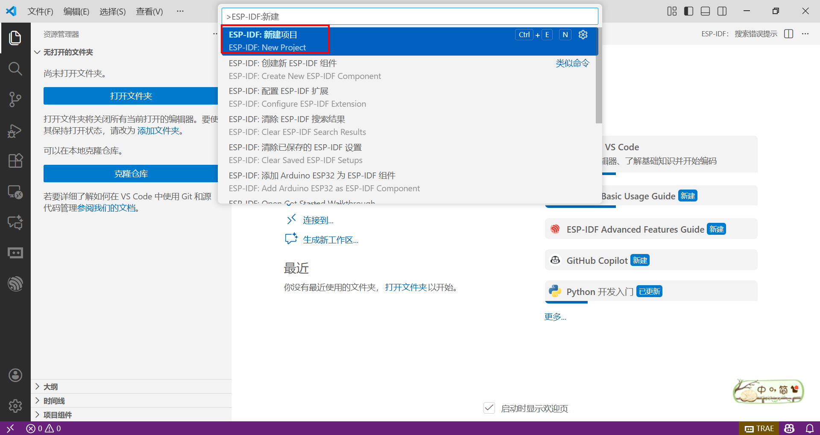Select the ESP-IDF: 新建项目 command
This screenshot has width=820, height=435.
[x=409, y=41]
